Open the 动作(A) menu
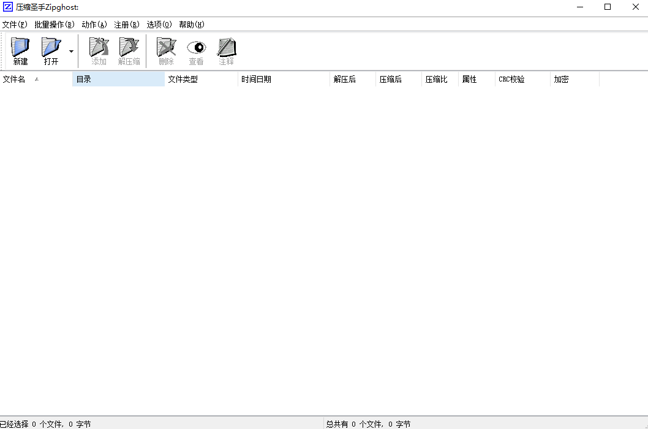The height and width of the screenshot is (429, 648). (93, 25)
